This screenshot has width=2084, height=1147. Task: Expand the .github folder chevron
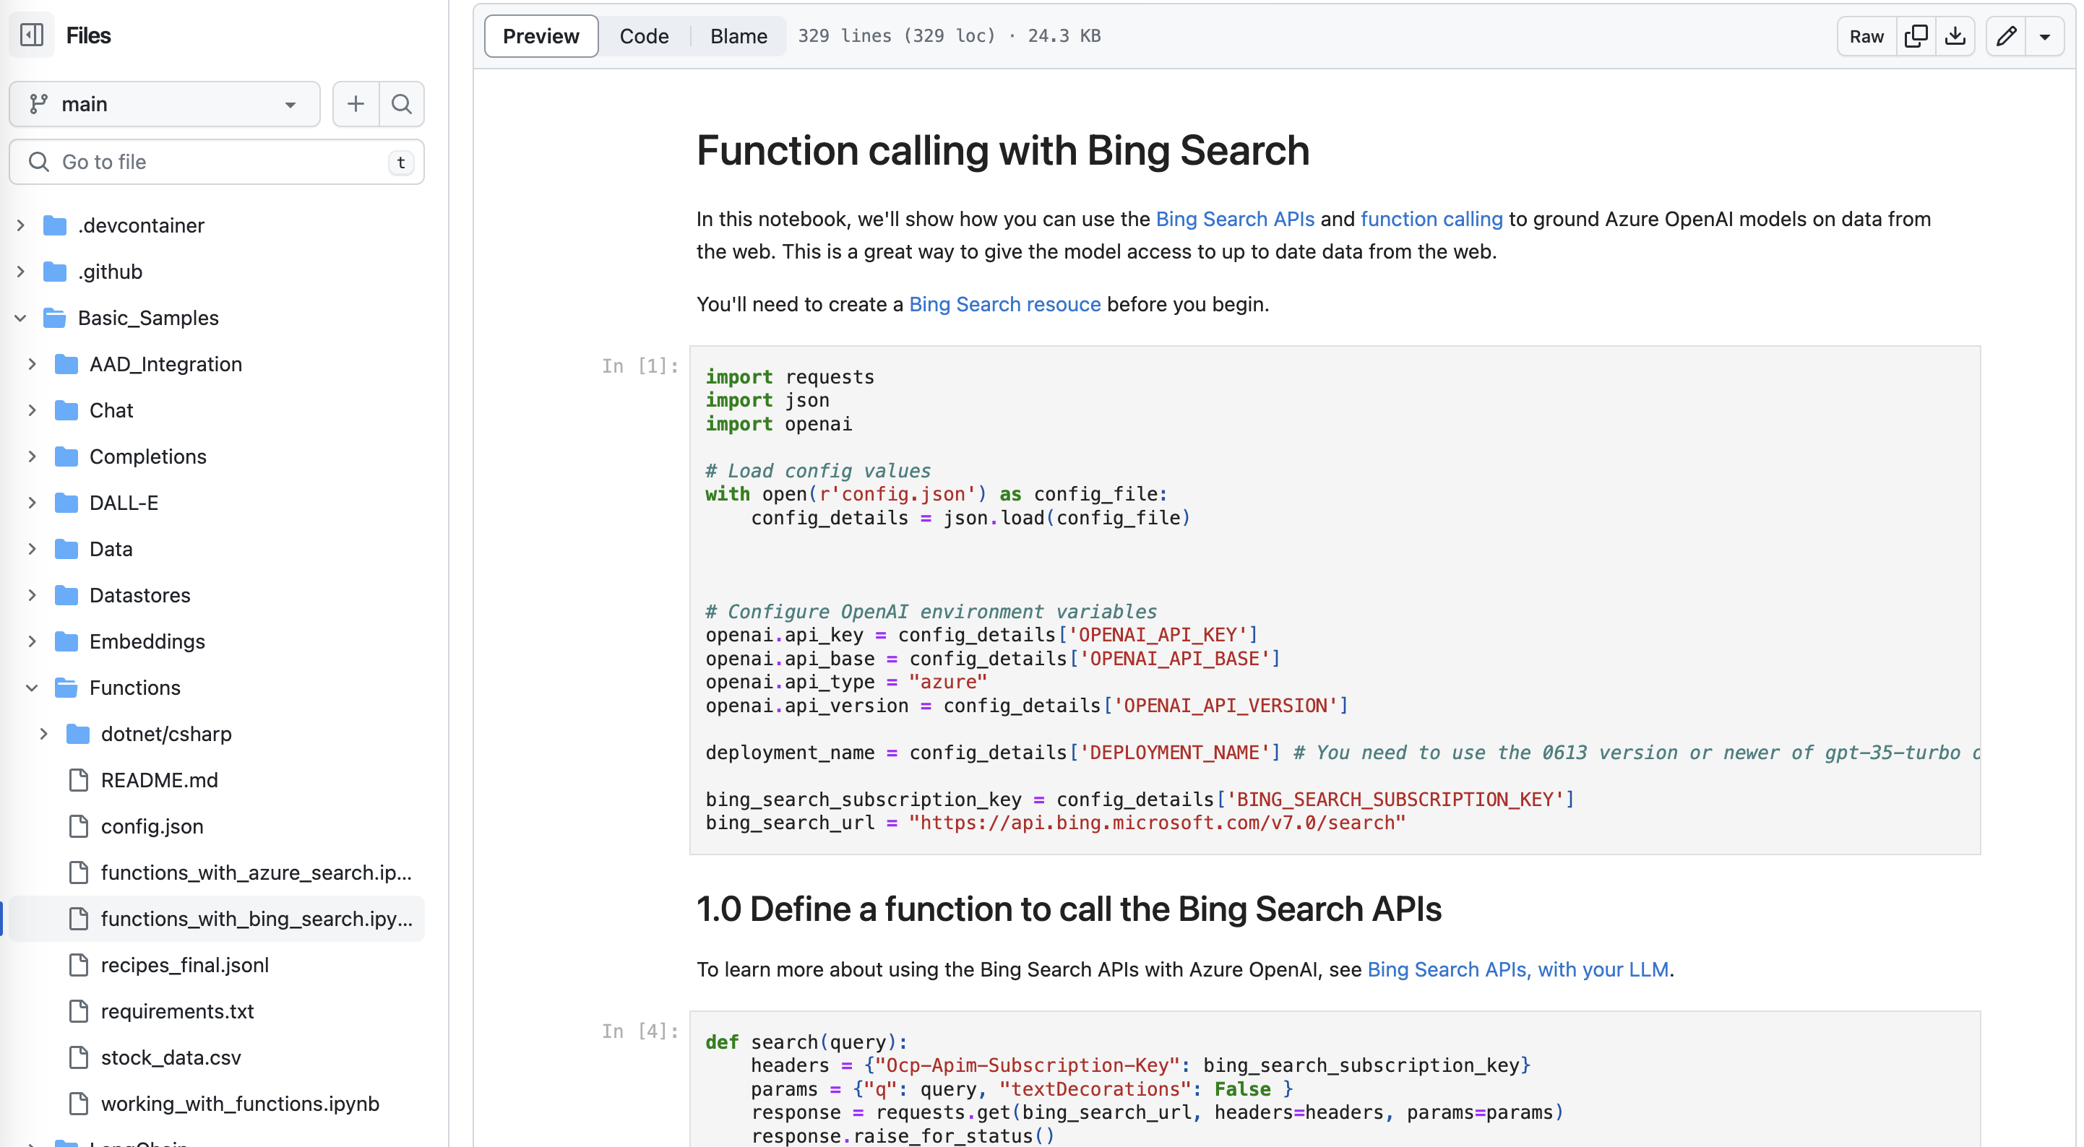pyautogui.click(x=21, y=271)
